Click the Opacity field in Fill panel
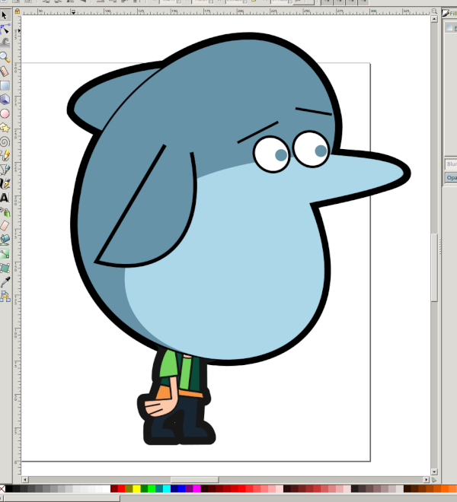Viewport: 457px width, 502px height. [x=451, y=178]
